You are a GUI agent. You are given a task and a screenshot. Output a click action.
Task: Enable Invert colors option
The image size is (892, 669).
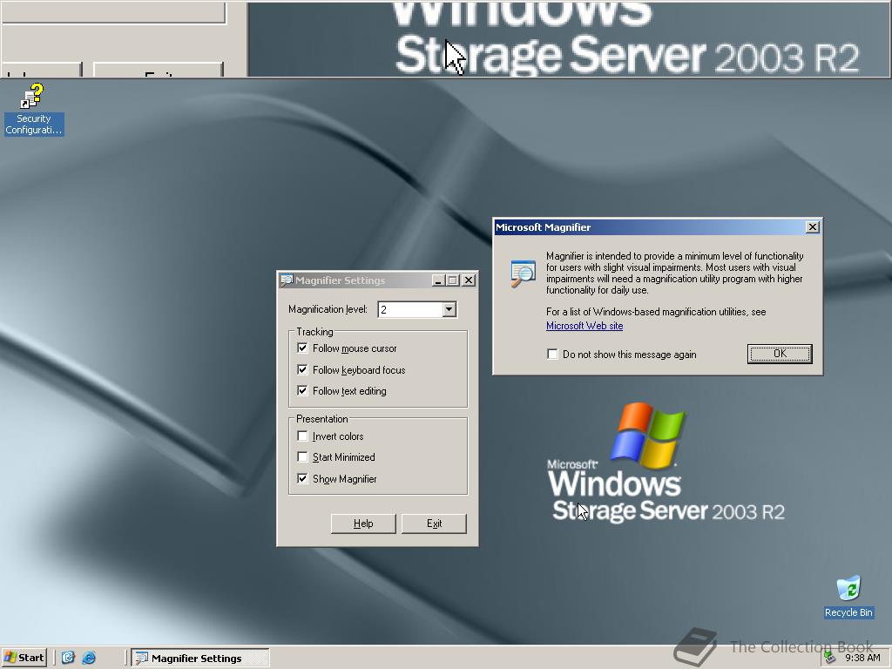(x=302, y=436)
